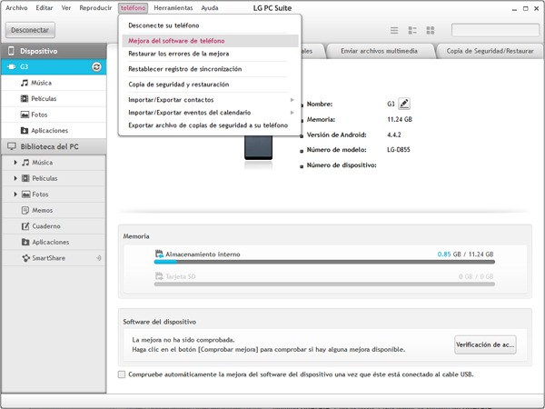
Task: Switch to Enviar archivos multimedia tab
Action: click(380, 52)
